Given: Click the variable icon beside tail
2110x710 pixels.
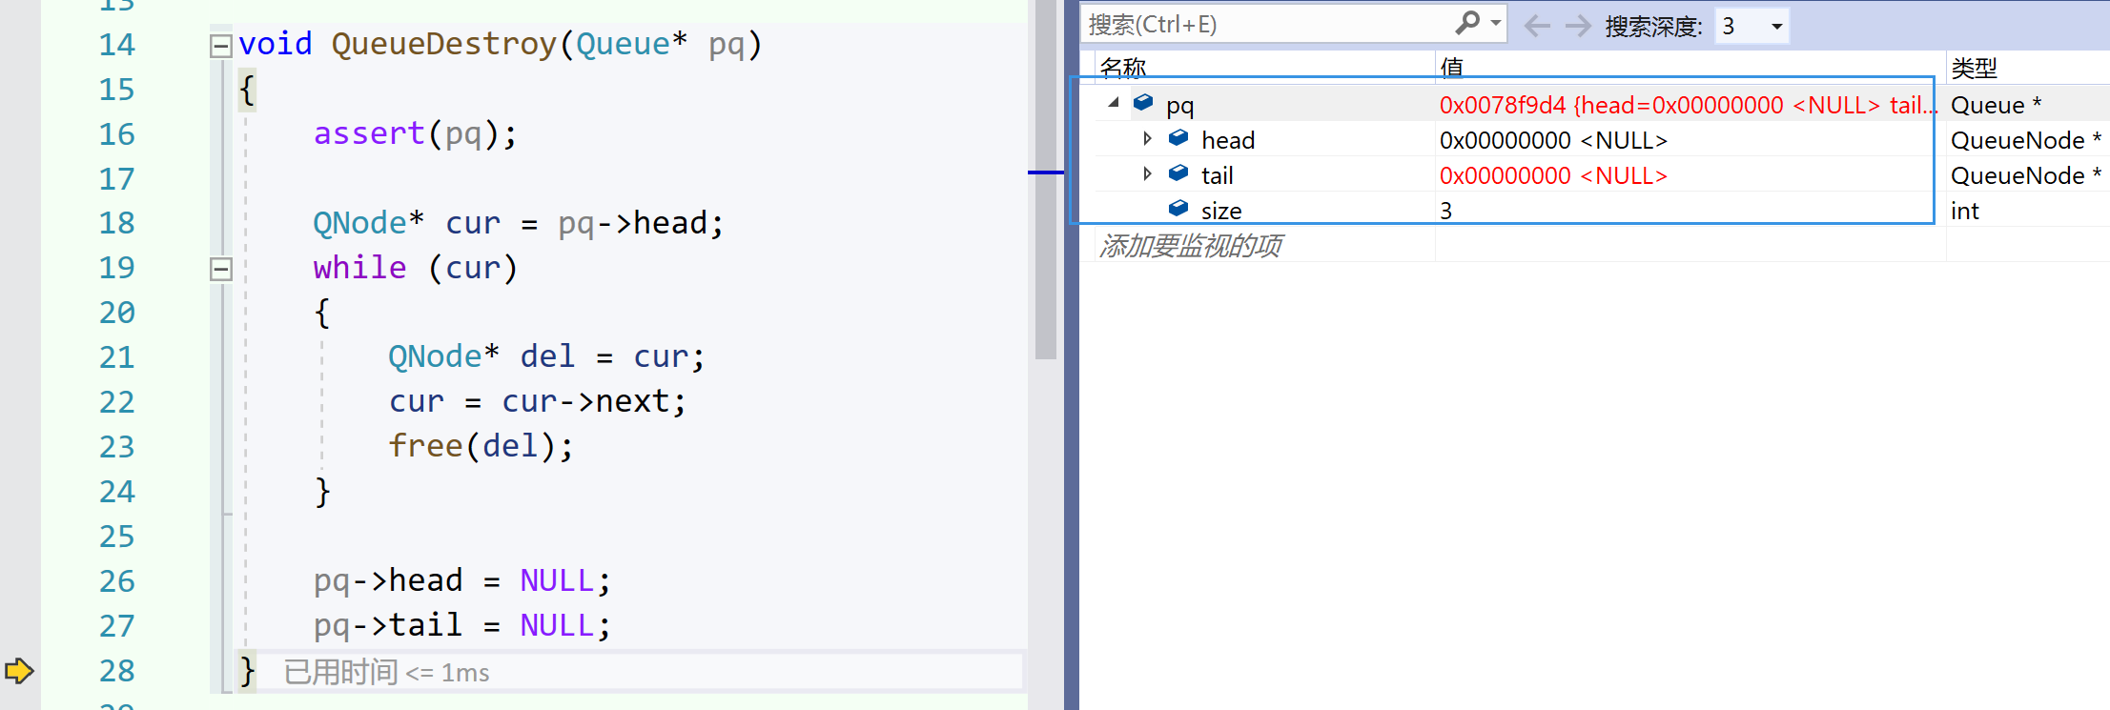Looking at the screenshot, I should click(1178, 172).
